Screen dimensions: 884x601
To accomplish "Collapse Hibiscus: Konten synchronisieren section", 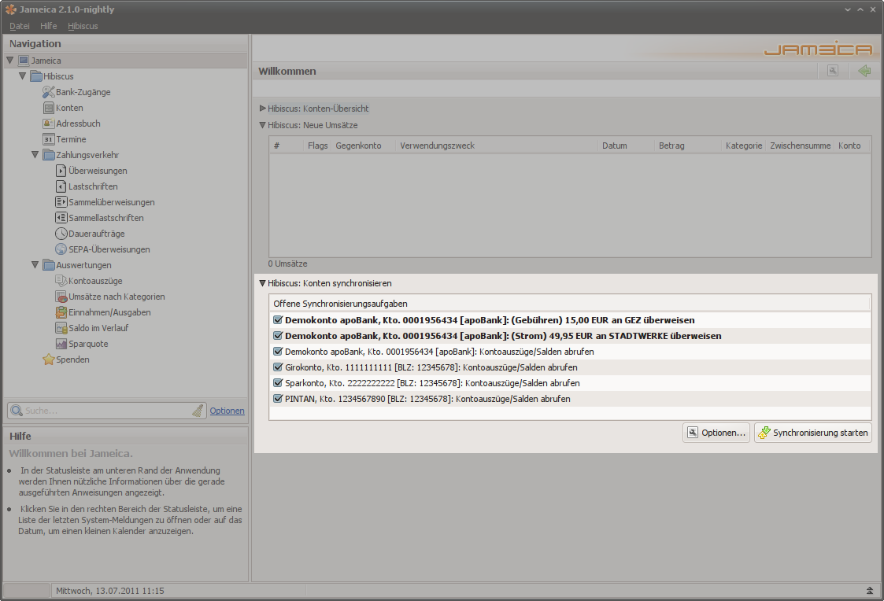I will click(x=263, y=283).
